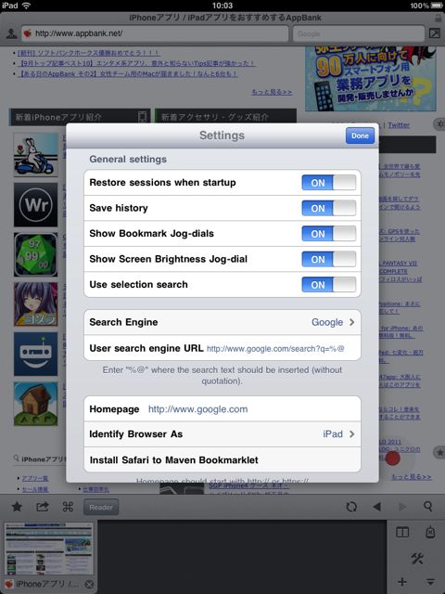The image size is (445, 594).
Task: Open the share arrow icon in bottom toolbar
Action: coord(43,507)
